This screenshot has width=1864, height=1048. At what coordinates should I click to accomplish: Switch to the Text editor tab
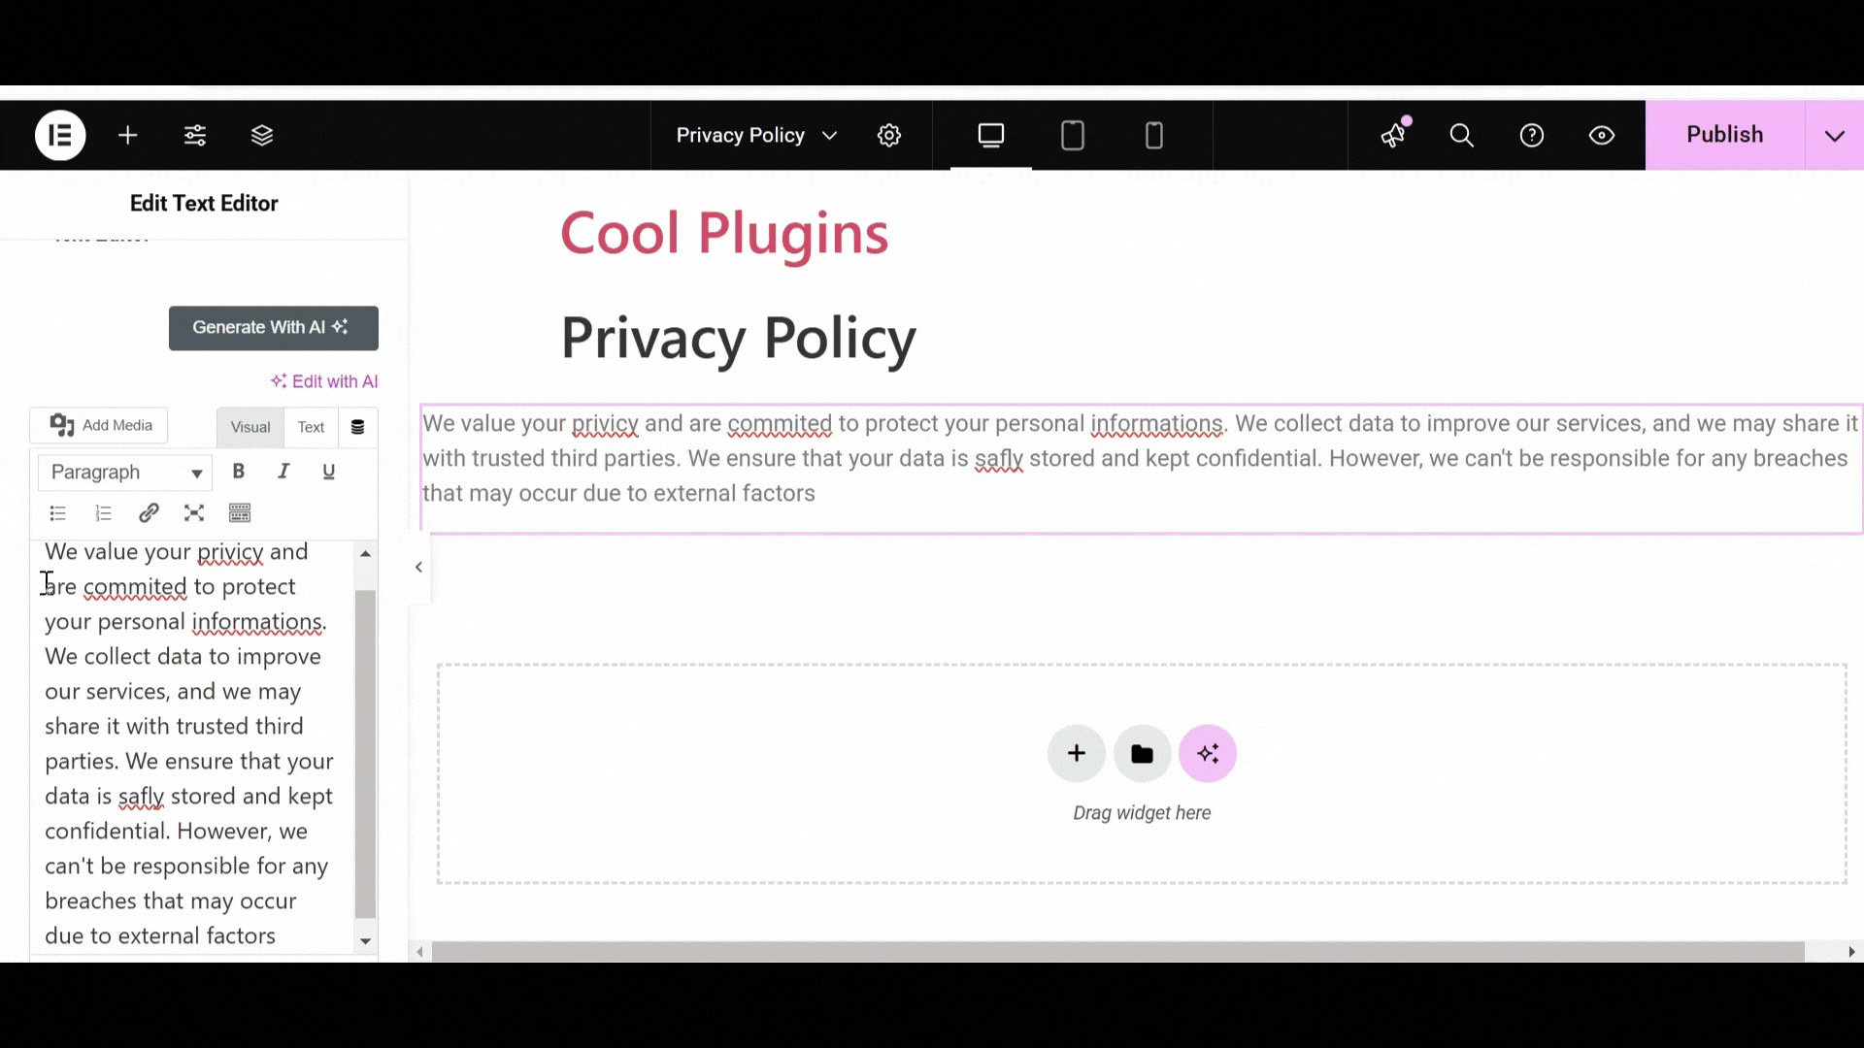(311, 427)
